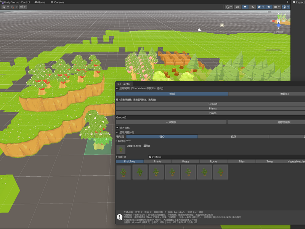
Task: Click the blue Z axis gizmo cone
Action: 279,25
